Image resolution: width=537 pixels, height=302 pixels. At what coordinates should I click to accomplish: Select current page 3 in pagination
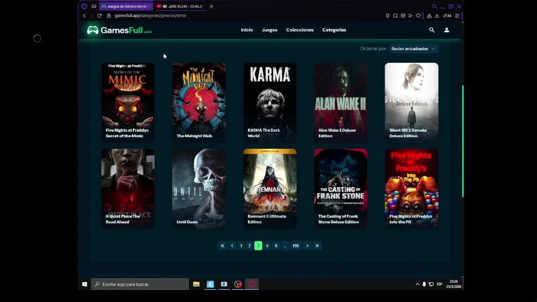click(x=258, y=246)
